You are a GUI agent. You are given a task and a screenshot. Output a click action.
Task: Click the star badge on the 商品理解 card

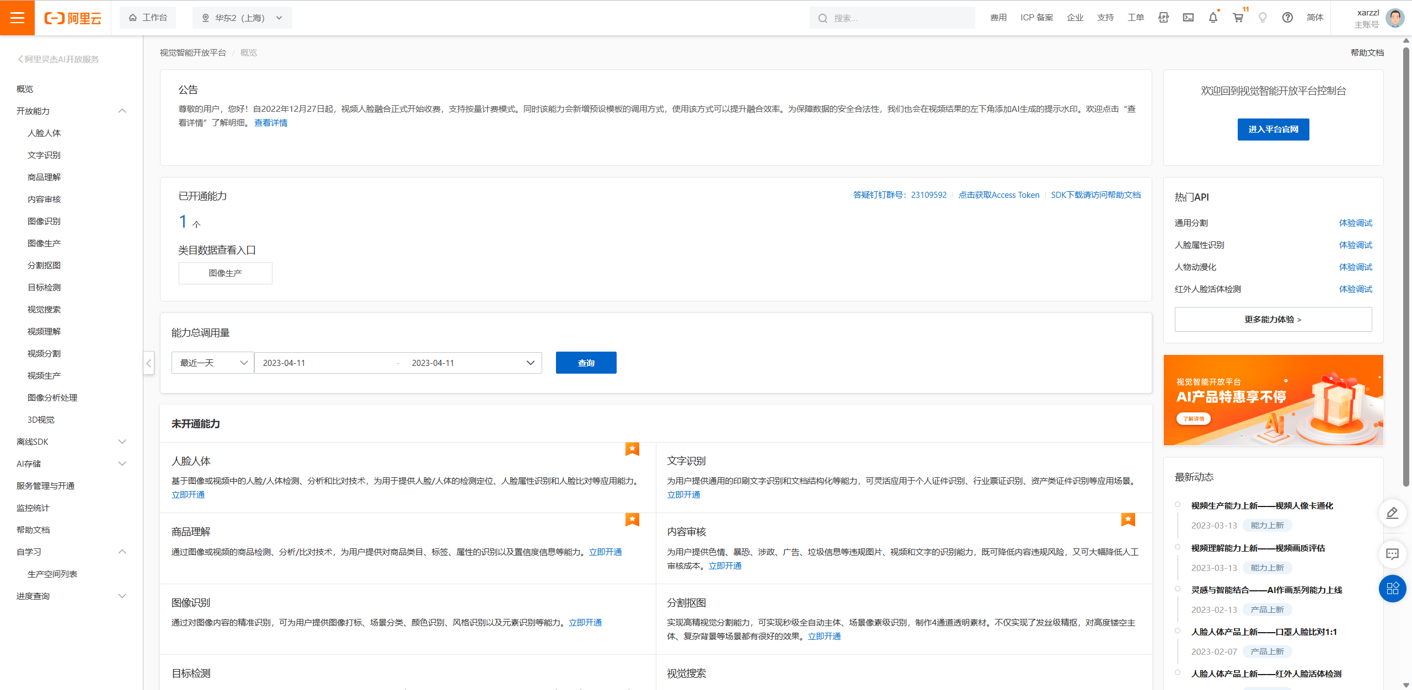pyautogui.click(x=632, y=520)
